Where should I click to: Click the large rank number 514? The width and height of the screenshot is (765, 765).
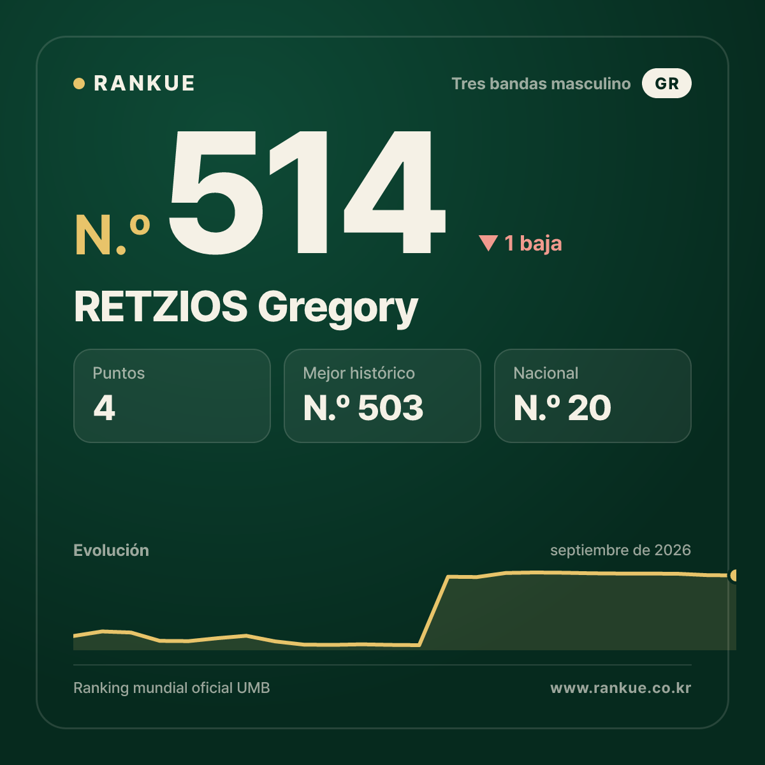pyautogui.click(x=307, y=192)
